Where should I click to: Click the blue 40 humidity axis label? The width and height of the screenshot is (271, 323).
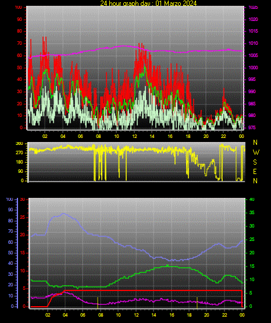pos(10,263)
